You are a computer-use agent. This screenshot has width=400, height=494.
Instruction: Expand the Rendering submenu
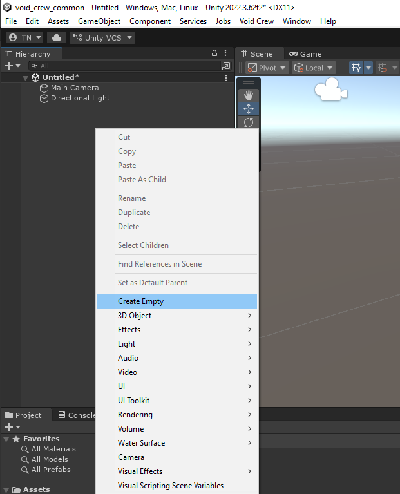click(177, 415)
